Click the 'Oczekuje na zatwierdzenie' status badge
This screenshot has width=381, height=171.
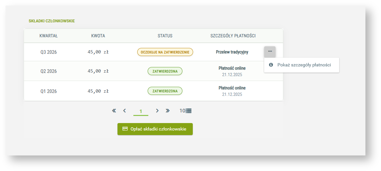165,52
